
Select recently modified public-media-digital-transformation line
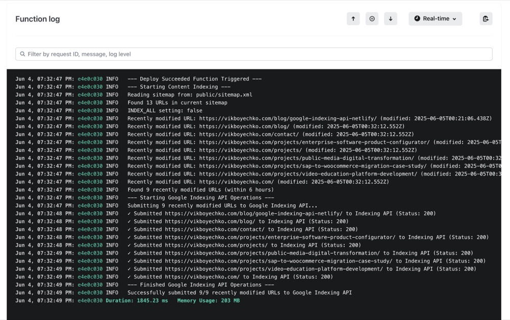coord(258,158)
